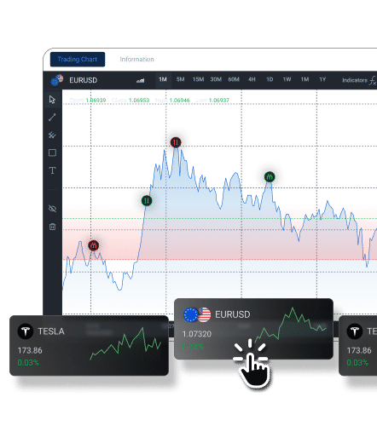Screen dimensions: 377x426
Task: Select the 1D timeframe
Action: tap(270, 79)
